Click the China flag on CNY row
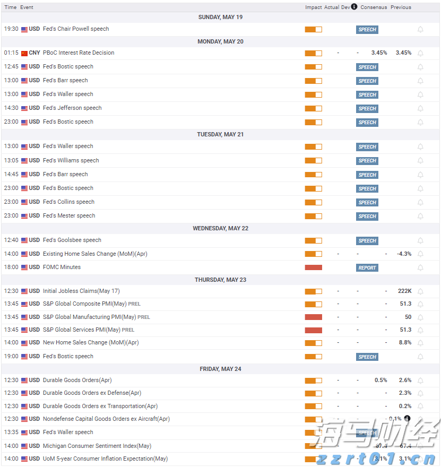Screen dimensions: 441x467 point(24,53)
